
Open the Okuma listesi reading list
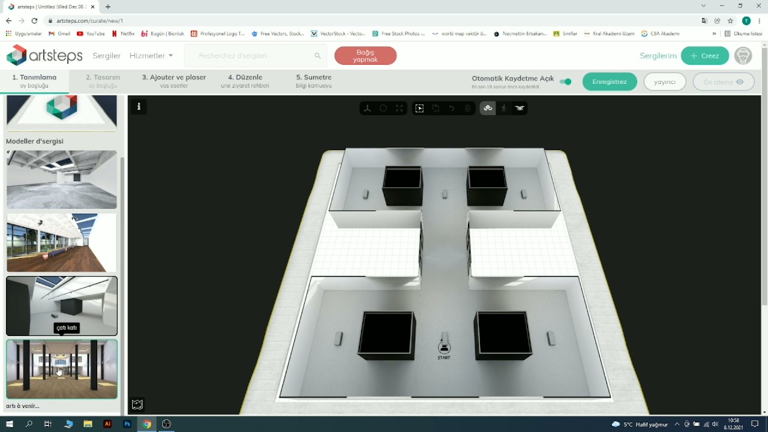[x=743, y=34]
